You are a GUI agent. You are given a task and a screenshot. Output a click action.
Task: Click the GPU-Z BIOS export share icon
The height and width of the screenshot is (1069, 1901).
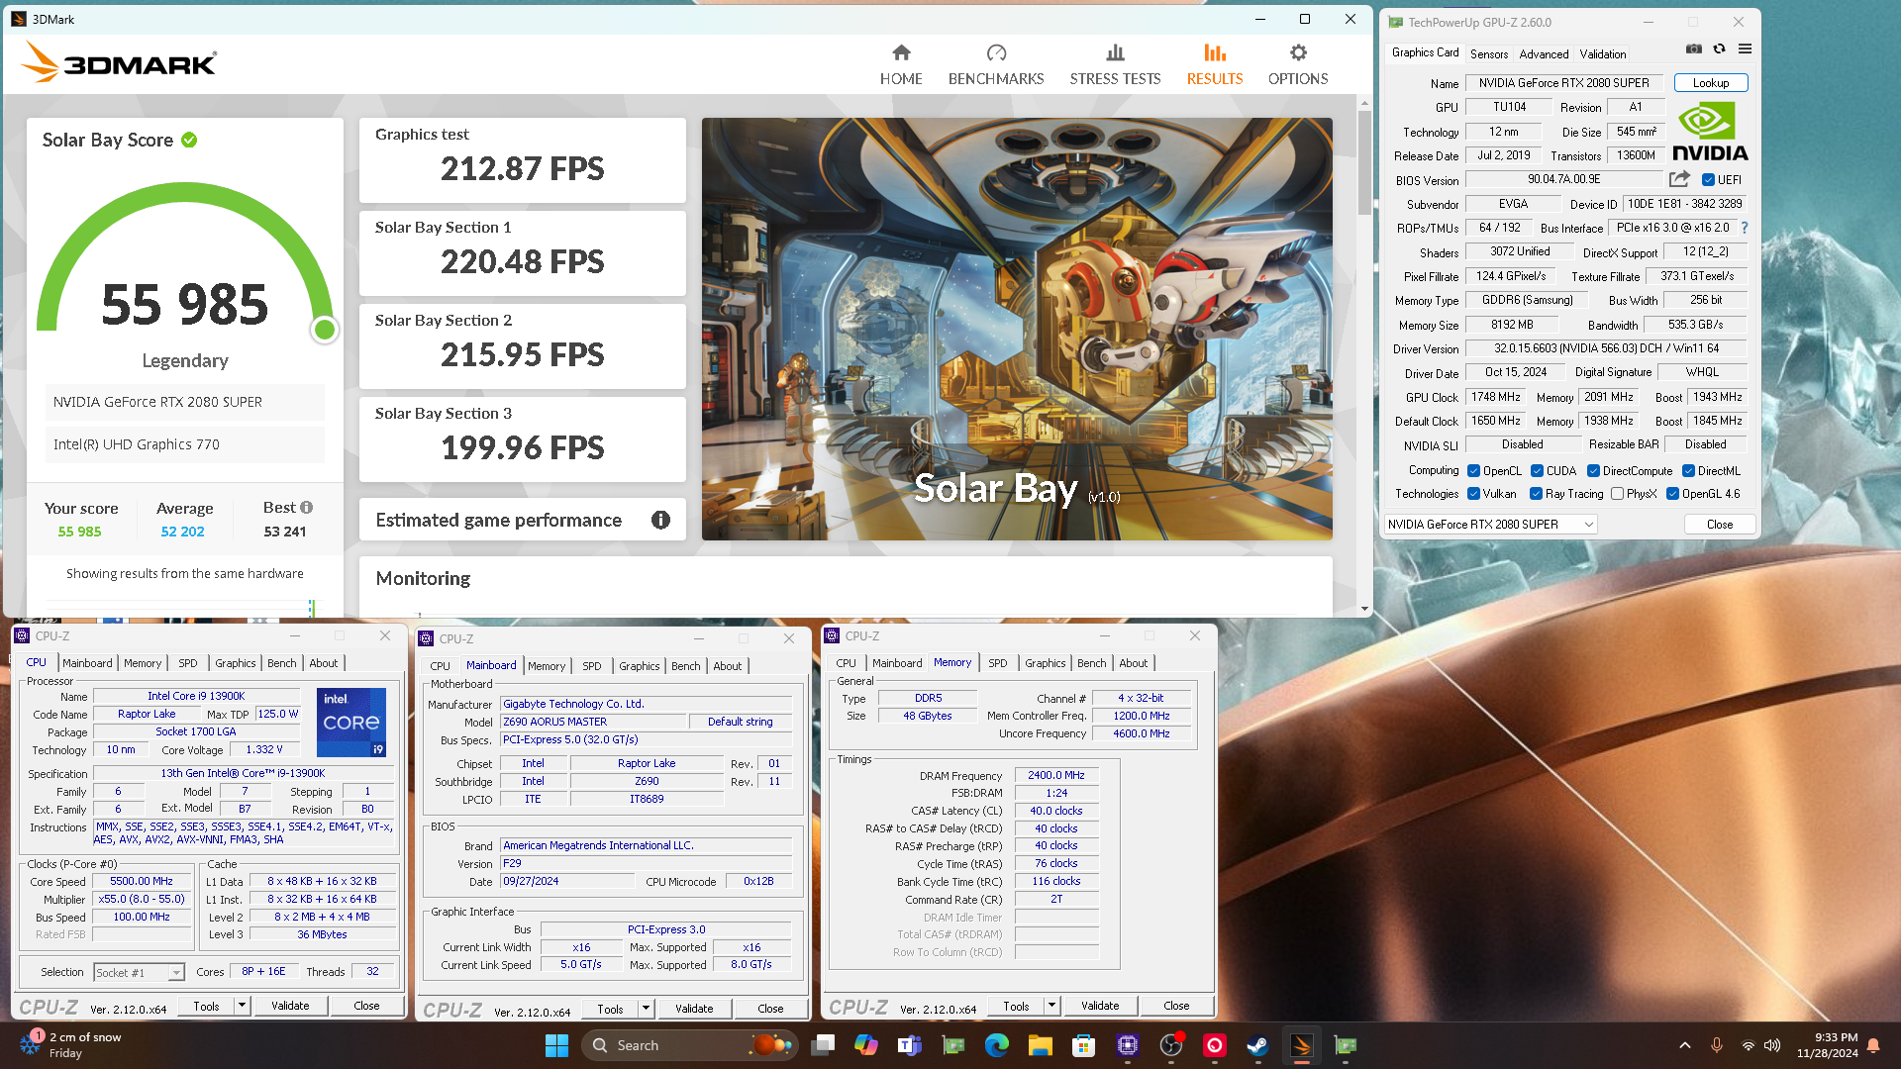click(x=1679, y=179)
